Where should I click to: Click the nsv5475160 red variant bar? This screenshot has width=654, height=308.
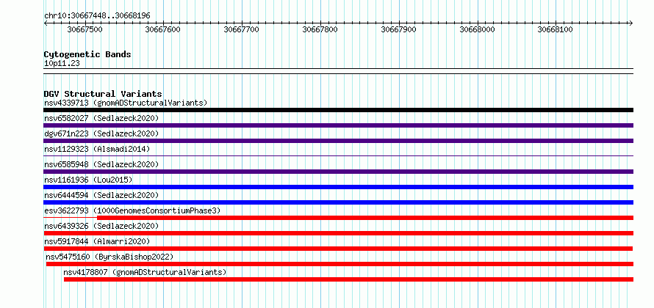(339, 264)
